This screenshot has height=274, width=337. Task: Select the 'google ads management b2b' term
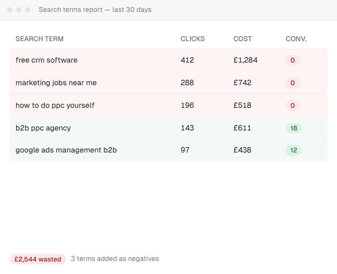pos(66,150)
